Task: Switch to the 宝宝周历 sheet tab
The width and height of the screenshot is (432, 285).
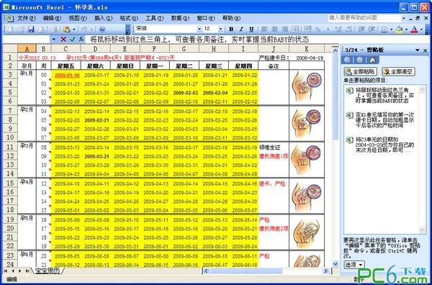Action: pyautogui.click(x=47, y=271)
